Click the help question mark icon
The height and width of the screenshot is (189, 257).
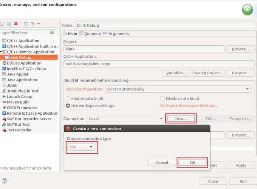click(5, 181)
